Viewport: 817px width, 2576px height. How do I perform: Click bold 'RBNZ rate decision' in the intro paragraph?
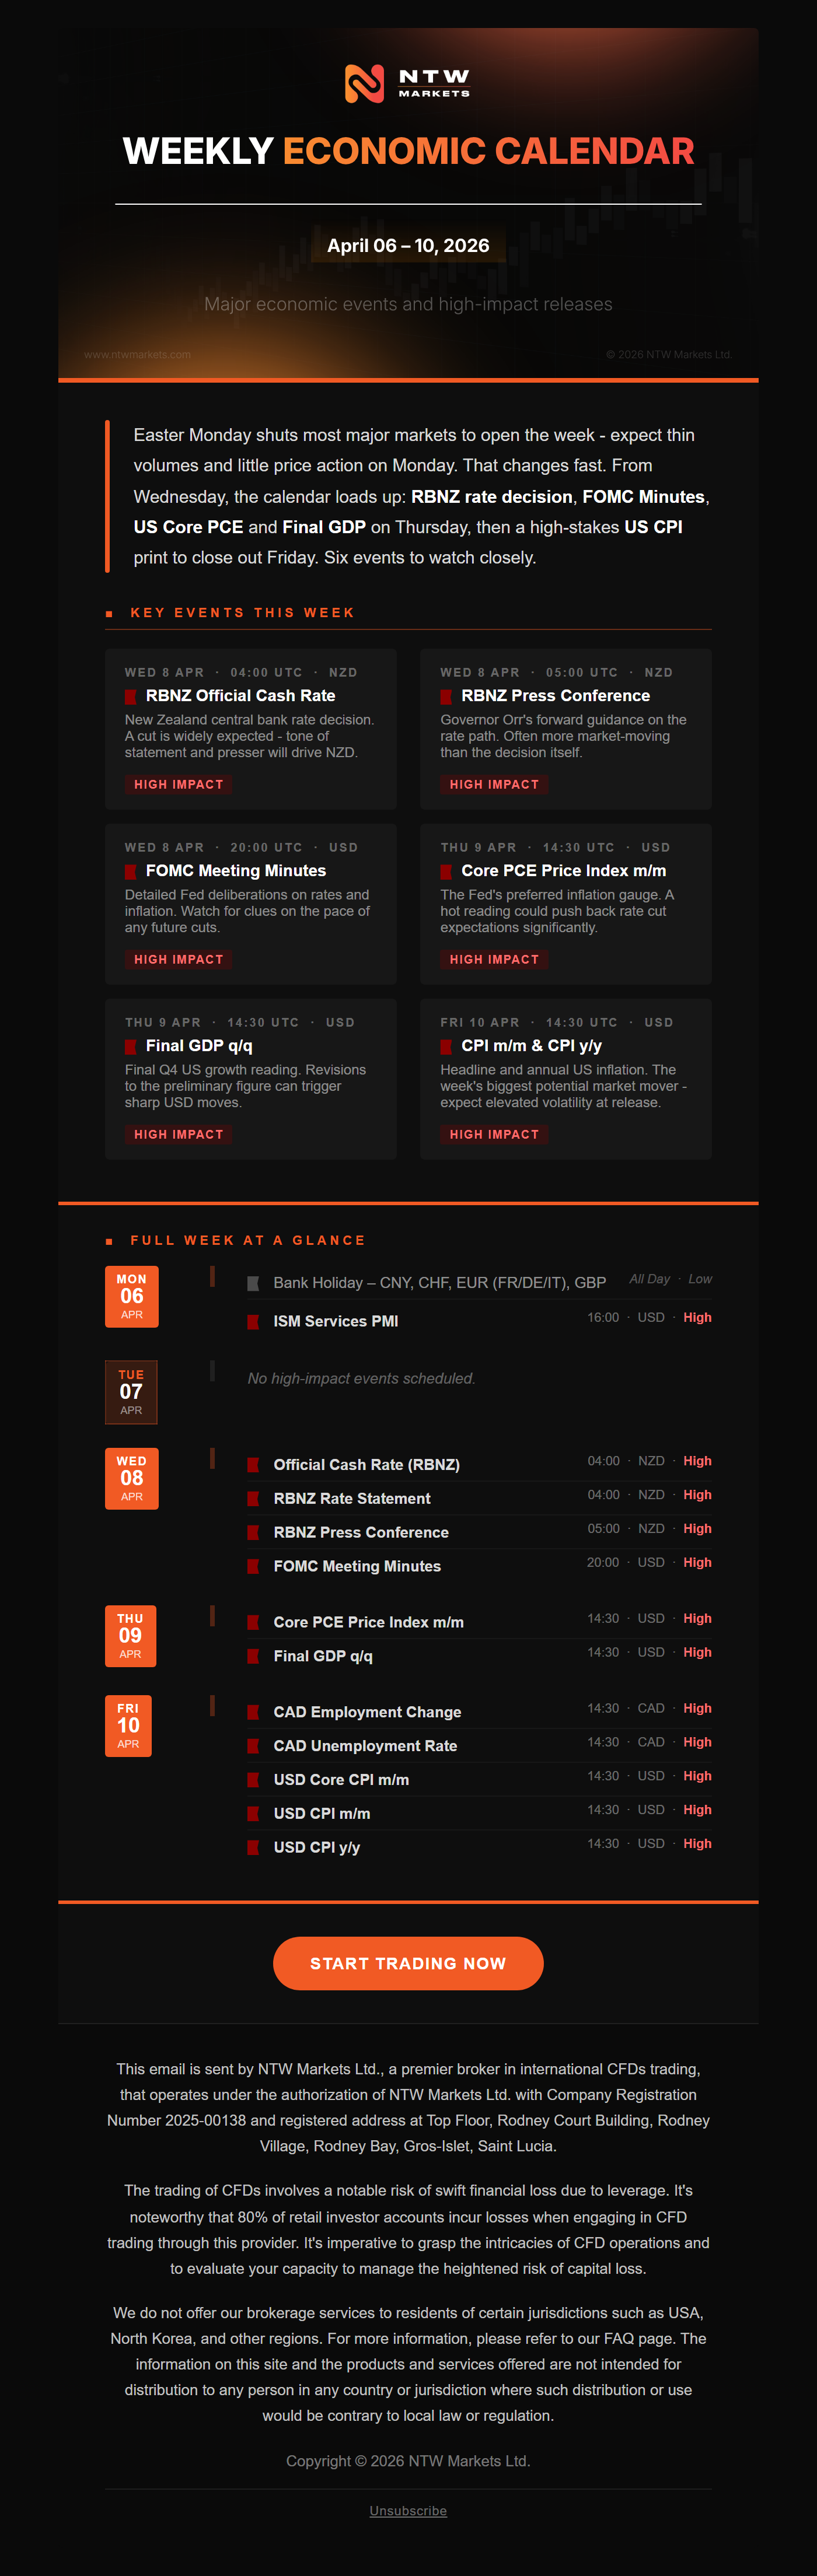[492, 497]
